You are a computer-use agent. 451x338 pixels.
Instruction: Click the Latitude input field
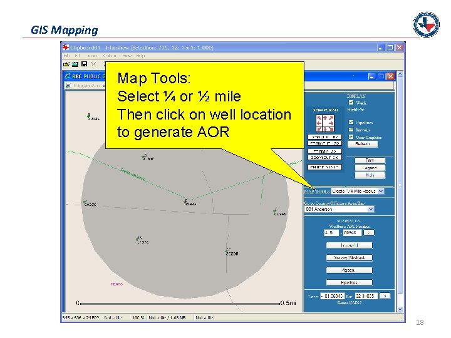tap(366, 295)
